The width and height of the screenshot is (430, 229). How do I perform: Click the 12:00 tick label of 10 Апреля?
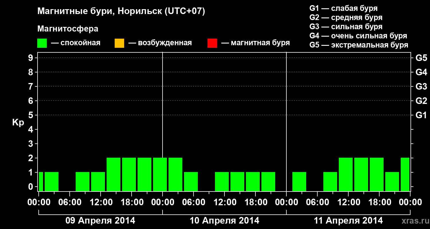224,202
